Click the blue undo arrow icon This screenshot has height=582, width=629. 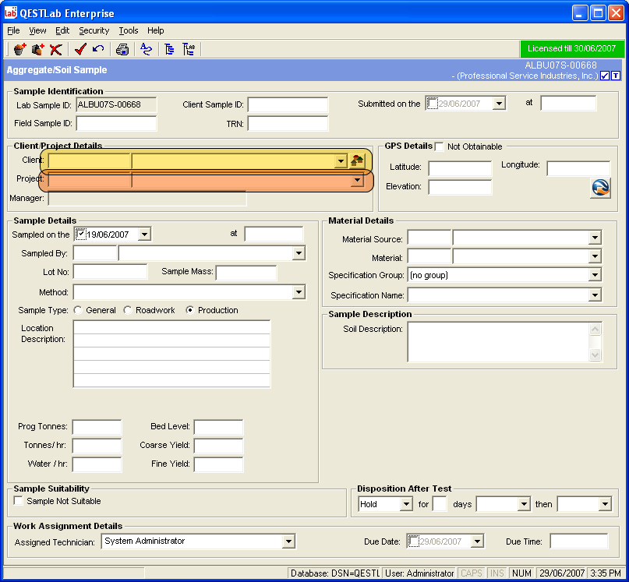tap(98, 50)
